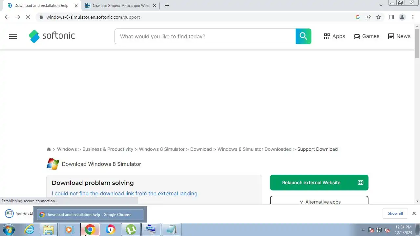
Task: Switch to Download and installation help tab
Action: pyautogui.click(x=41, y=6)
